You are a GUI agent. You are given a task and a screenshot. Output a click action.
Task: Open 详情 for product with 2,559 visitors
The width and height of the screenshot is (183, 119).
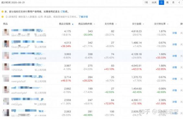[x=175, y=102]
